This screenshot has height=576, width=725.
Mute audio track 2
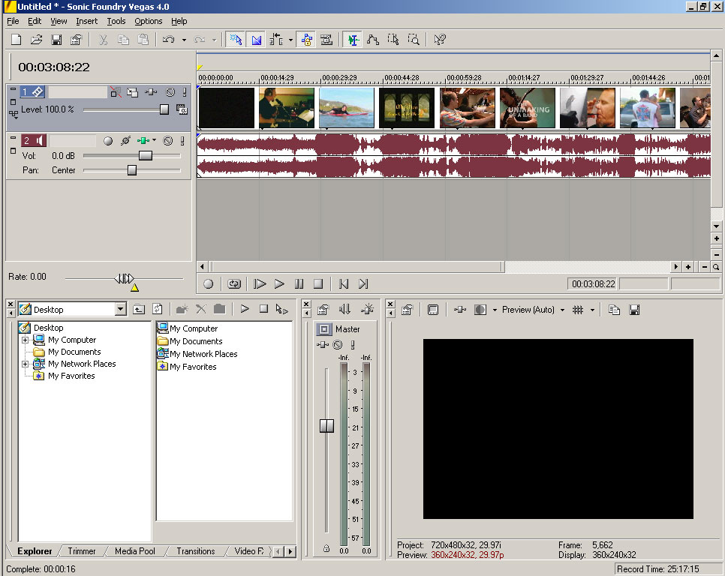coord(168,141)
